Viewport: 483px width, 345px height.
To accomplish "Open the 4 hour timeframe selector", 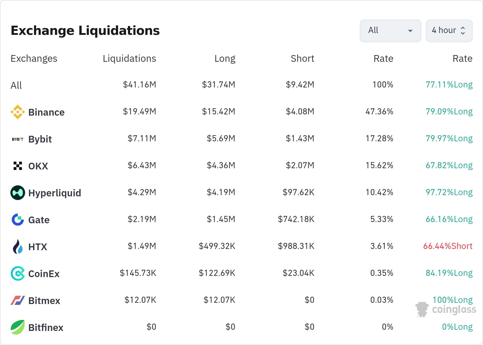I will pos(449,30).
